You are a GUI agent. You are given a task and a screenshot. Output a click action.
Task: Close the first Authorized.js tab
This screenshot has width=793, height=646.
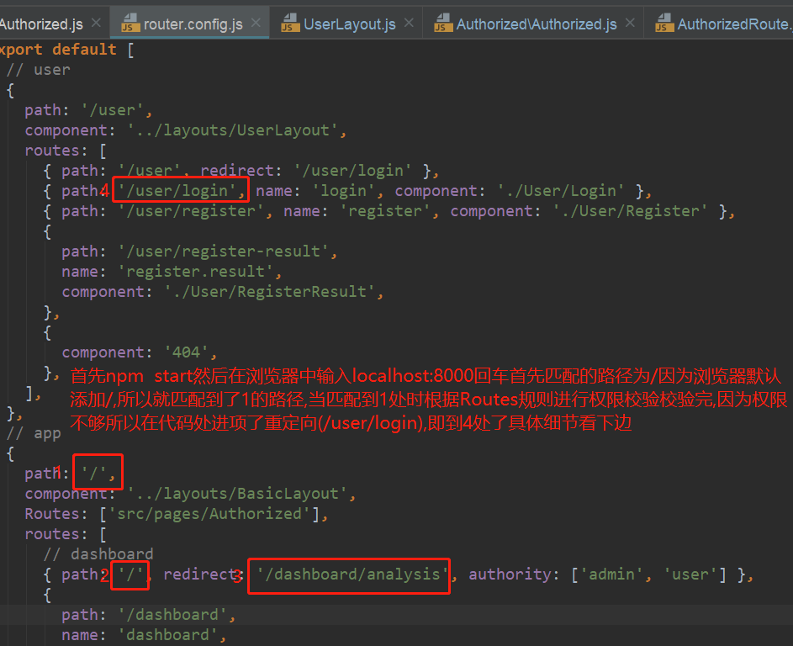pyautogui.click(x=96, y=23)
